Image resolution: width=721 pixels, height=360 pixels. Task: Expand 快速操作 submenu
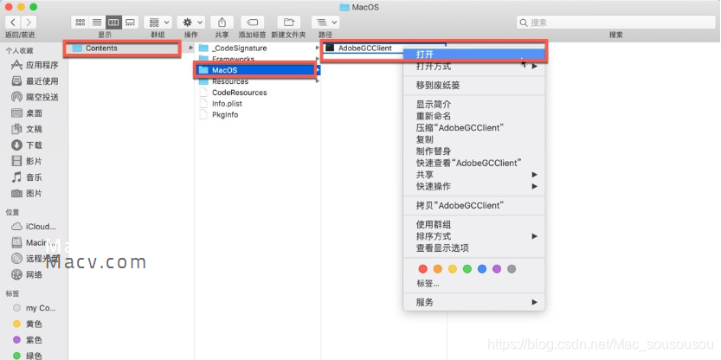tap(473, 186)
